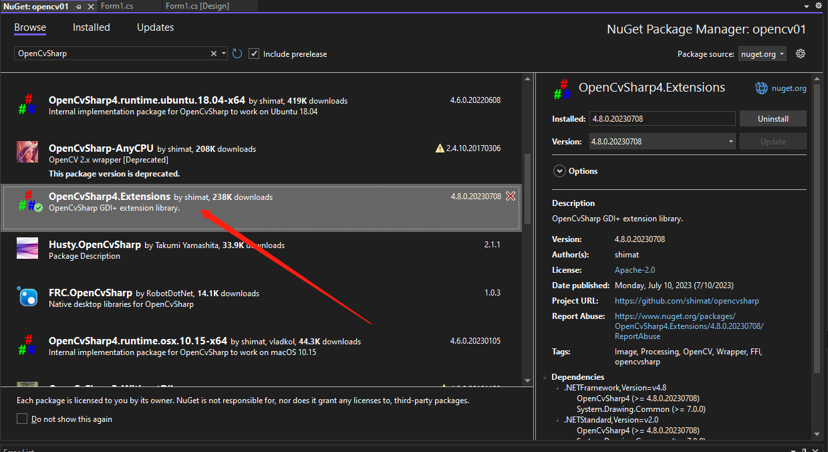Open the document tab list dropdown arrow
Screen dimensions: 828x452
pyautogui.click(x=808, y=6)
